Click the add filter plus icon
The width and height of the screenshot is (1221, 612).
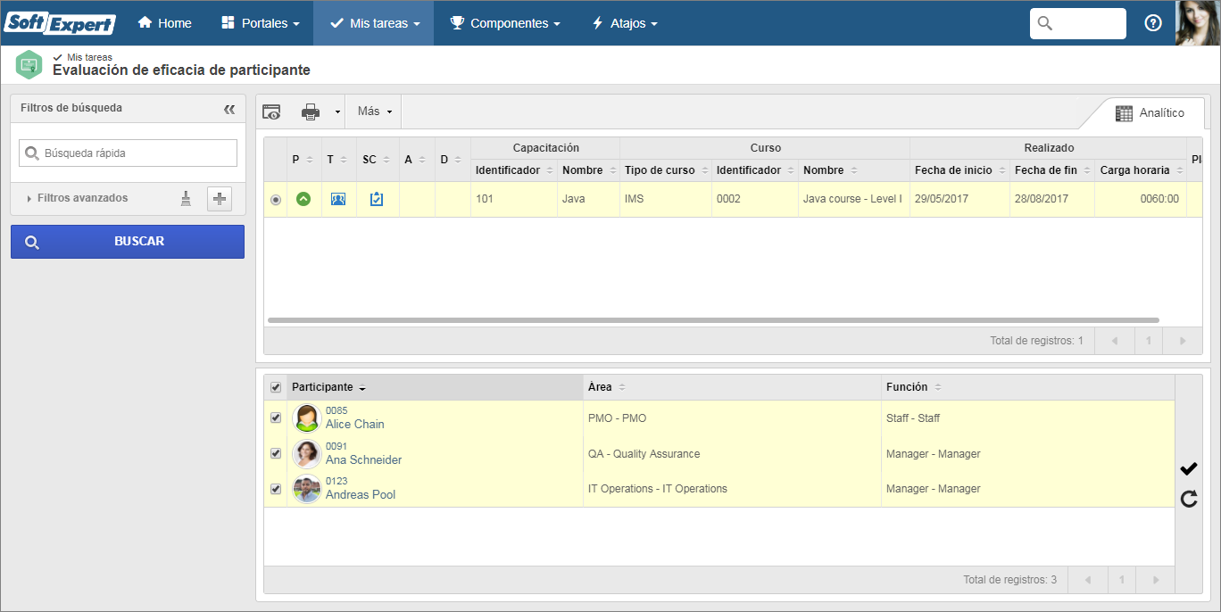click(220, 199)
